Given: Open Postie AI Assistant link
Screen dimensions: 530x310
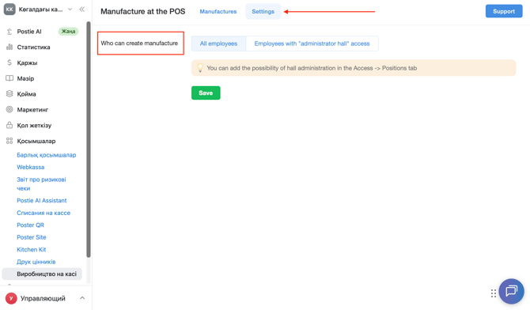Looking at the screenshot, I should coord(42,200).
